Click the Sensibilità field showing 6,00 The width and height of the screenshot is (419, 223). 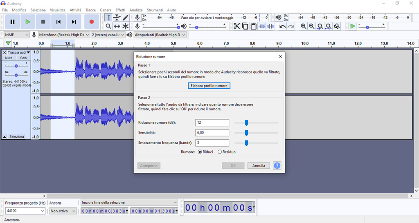[x=212, y=133]
